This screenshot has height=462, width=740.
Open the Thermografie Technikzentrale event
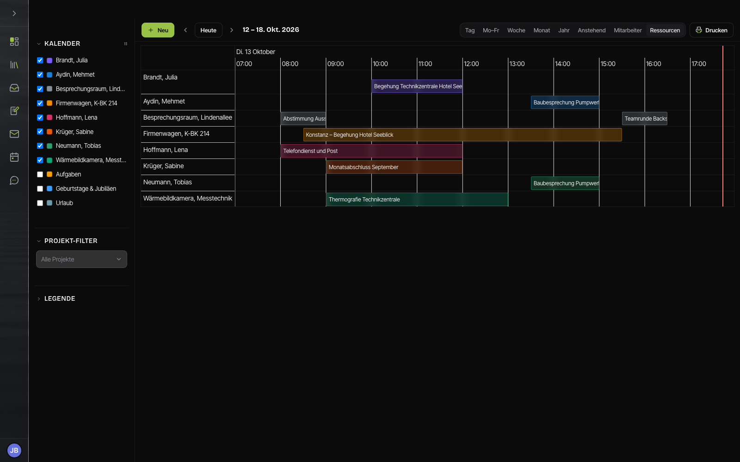click(x=417, y=200)
